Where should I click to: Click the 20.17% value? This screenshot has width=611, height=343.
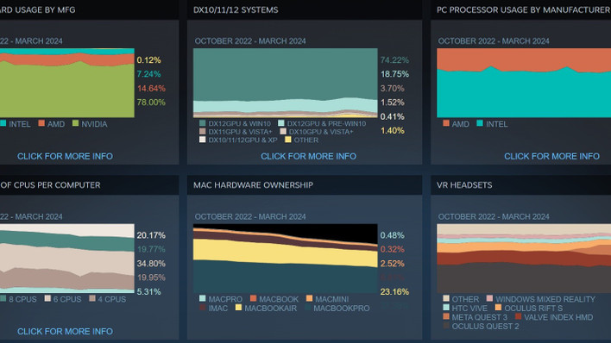pyautogui.click(x=151, y=235)
